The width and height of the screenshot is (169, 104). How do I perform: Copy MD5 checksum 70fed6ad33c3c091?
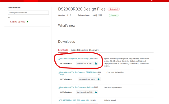[x=96, y=63]
